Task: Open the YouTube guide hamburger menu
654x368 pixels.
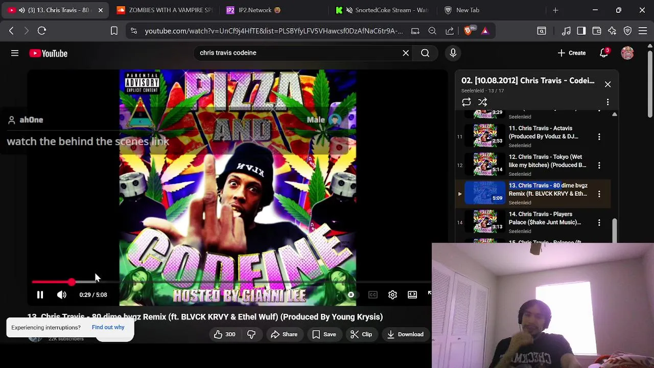Action: pos(15,53)
